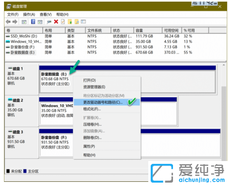Click the folder with magnifier icon

(x=77, y=22)
